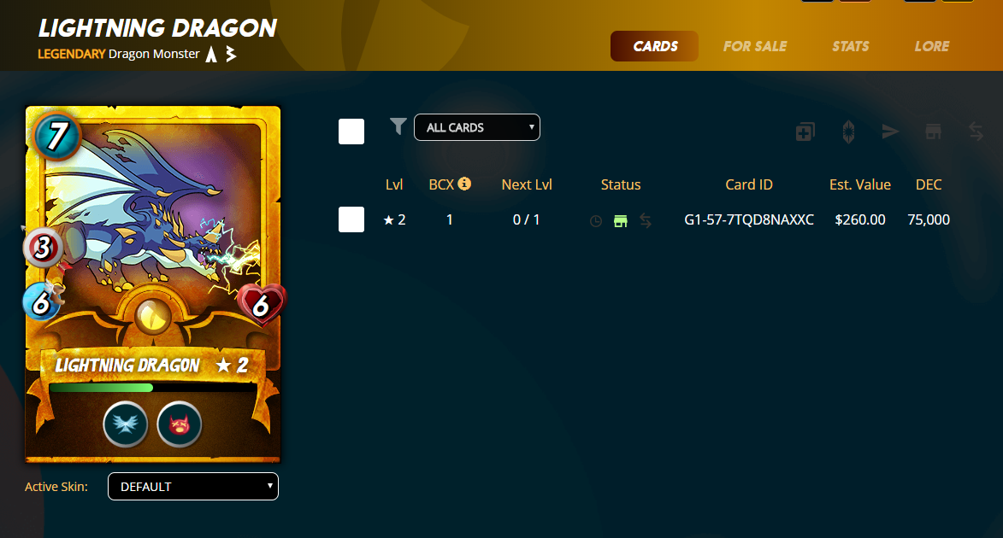Click the Lightning Dragon card image
Viewport: 1003px width, 538px height.
[153, 284]
